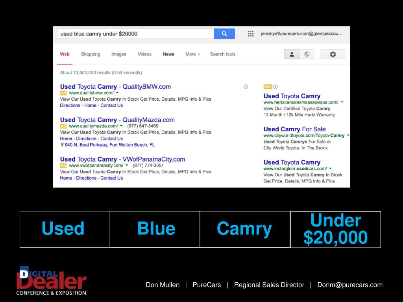Screen dimensions: 403x302
Task: Expand the arrow after cityworldtoyota.com URL
Action: pos(348,135)
